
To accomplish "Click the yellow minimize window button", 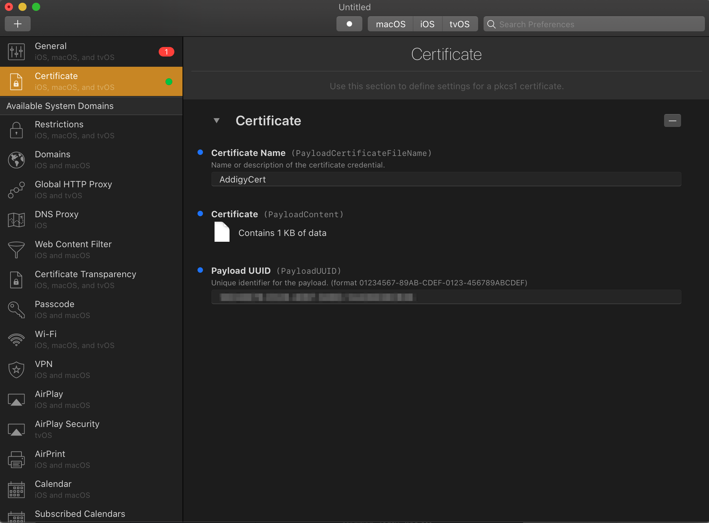I will [x=22, y=7].
